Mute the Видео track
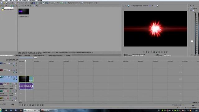The width and height of the screenshot is (199, 112). pos(14,77)
